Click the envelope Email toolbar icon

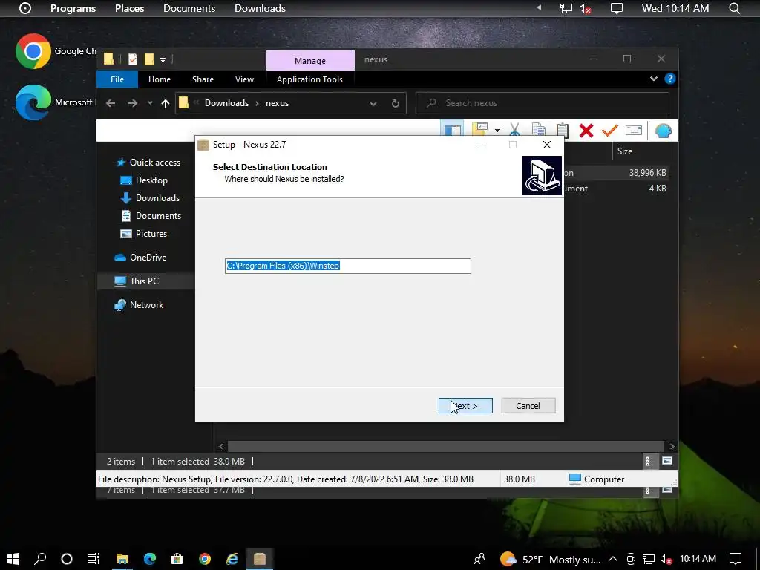pos(634,130)
